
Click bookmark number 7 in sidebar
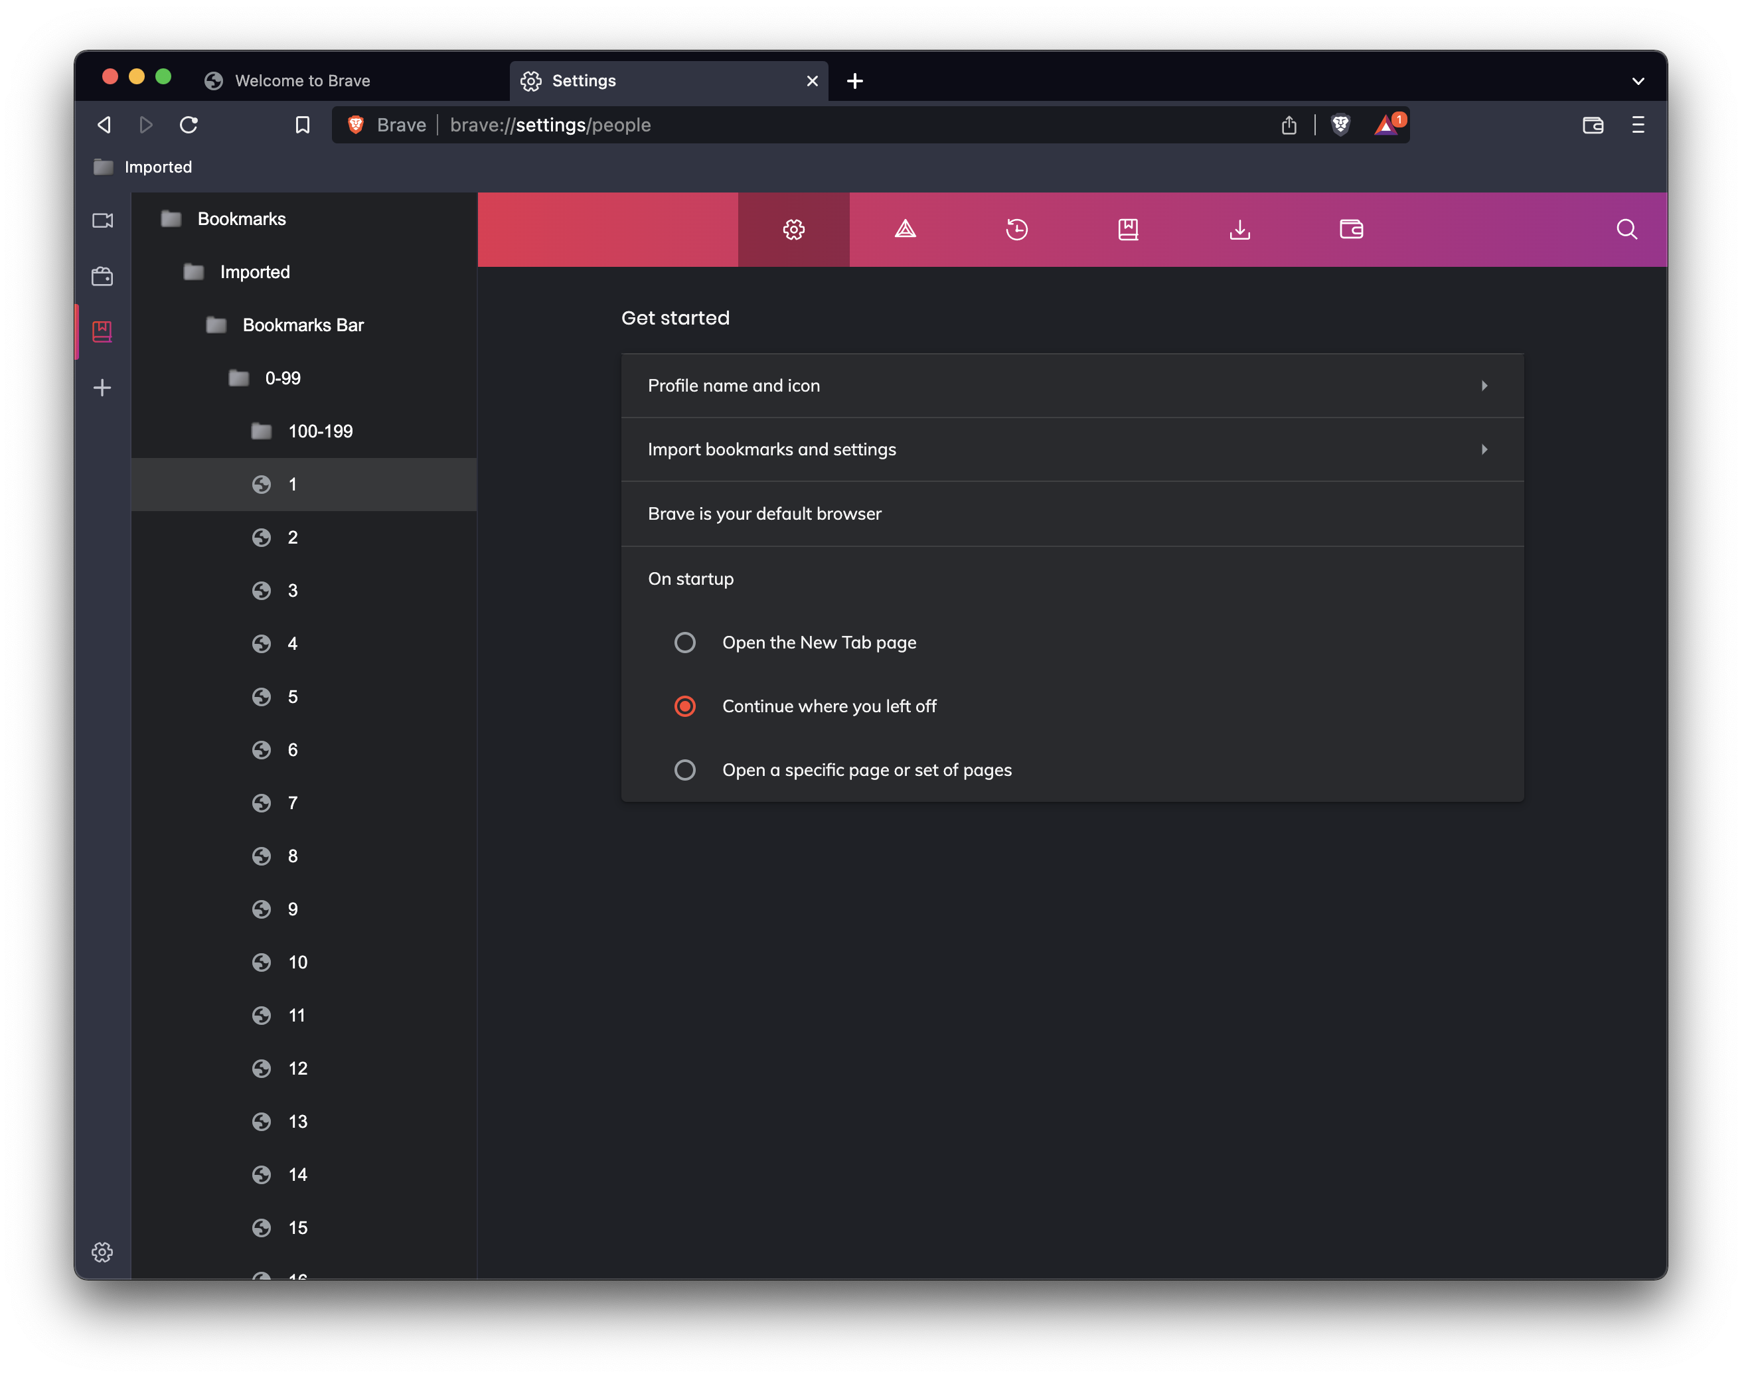(292, 803)
